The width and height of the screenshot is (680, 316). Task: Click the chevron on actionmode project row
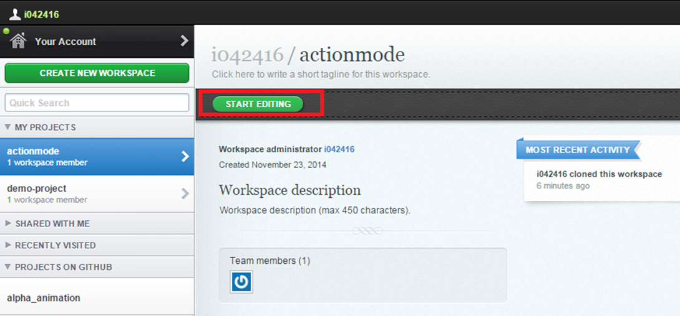(x=185, y=157)
